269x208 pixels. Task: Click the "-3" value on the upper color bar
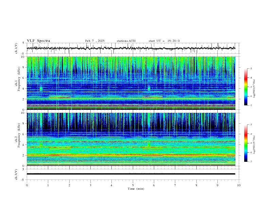[x=251, y=68]
